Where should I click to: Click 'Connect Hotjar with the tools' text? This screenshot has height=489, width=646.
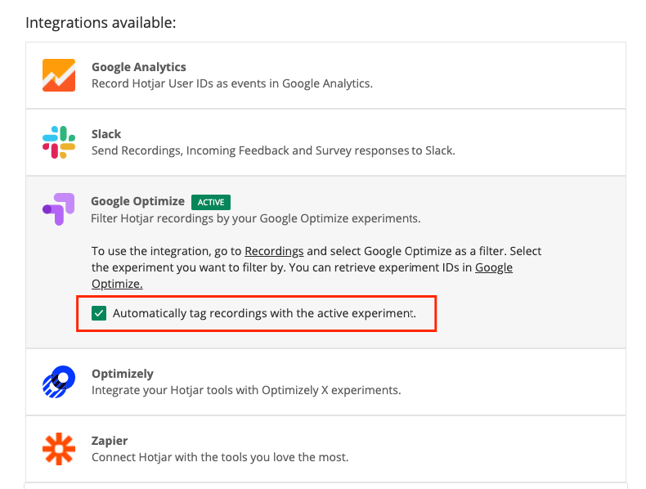219,457
